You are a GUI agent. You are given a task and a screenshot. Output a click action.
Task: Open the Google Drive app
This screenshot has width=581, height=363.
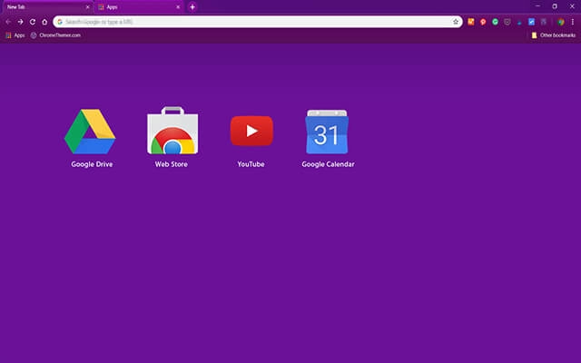[x=90, y=131]
